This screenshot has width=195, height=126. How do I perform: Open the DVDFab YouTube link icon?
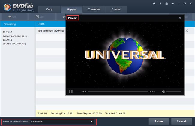tap(166, 4)
